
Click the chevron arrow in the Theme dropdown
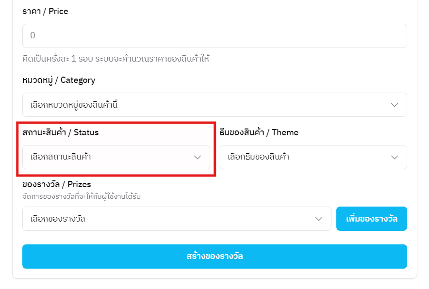(x=395, y=157)
